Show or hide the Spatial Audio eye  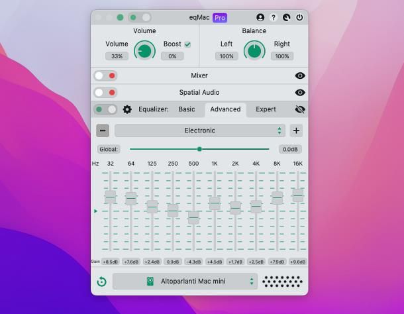pyautogui.click(x=300, y=92)
